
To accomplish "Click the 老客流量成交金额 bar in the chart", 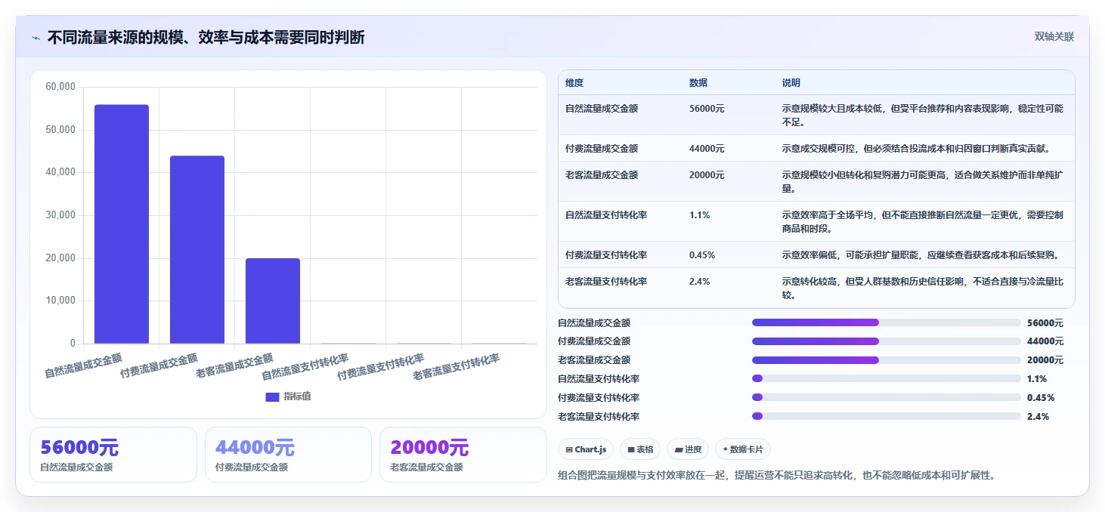I will point(273,301).
